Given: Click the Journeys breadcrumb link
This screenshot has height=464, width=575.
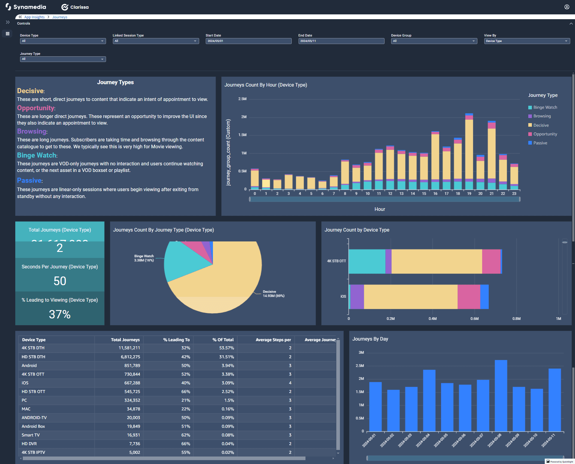Looking at the screenshot, I should click(60, 17).
